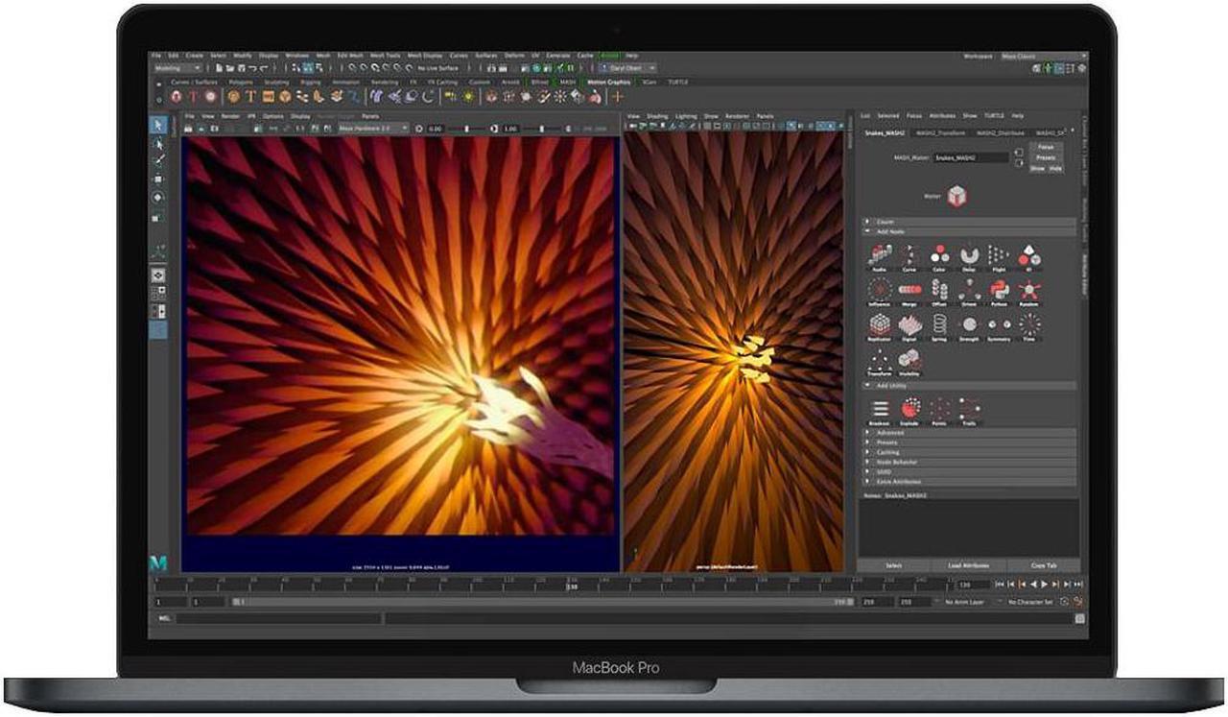Viewport: 1228px width, 717px height.
Task: Add the Color MASH node
Action: point(939,256)
